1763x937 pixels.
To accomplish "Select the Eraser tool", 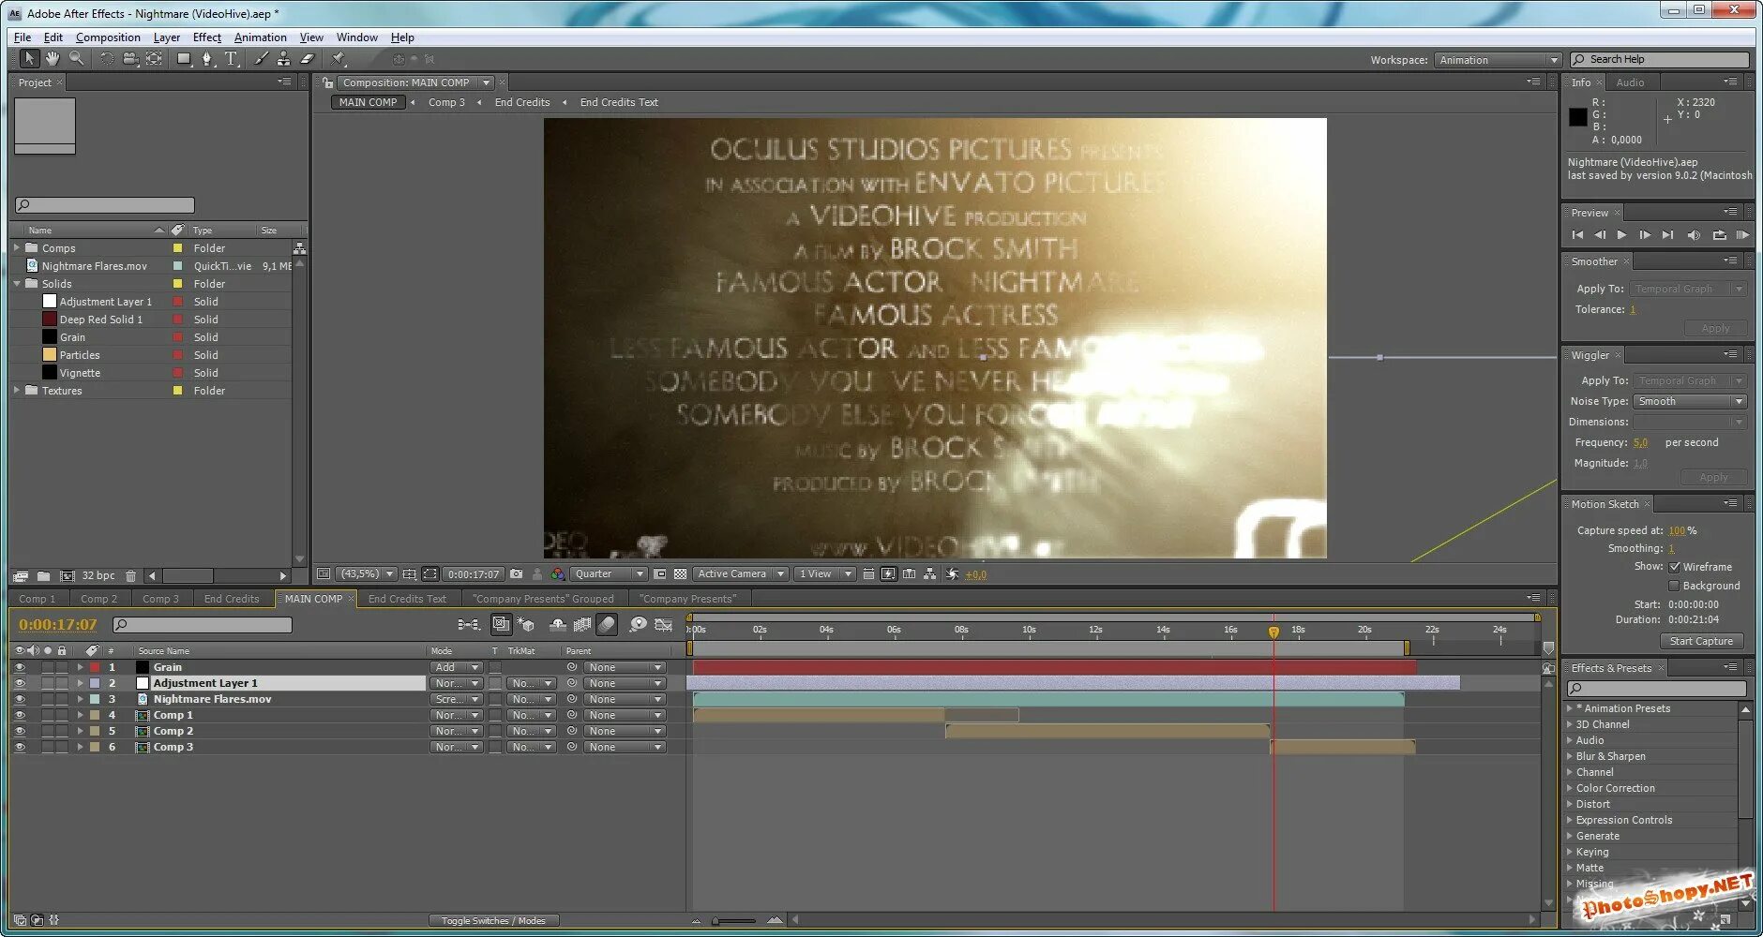I will [x=307, y=59].
